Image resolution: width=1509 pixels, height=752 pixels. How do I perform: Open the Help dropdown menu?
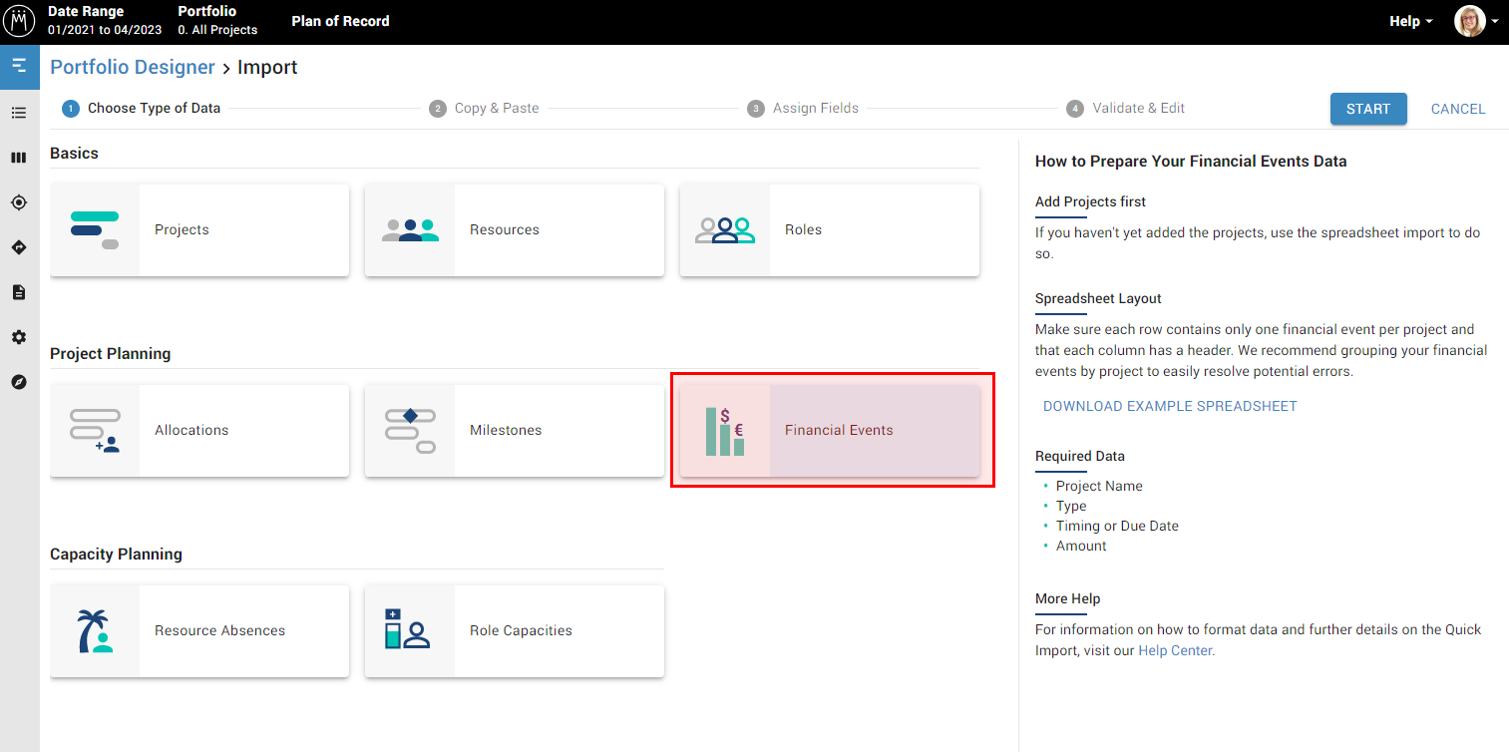click(x=1410, y=21)
